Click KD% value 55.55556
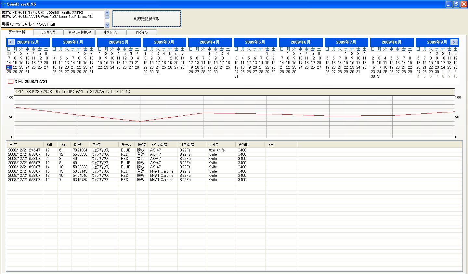The image size is (468, 274). [x=80, y=154]
